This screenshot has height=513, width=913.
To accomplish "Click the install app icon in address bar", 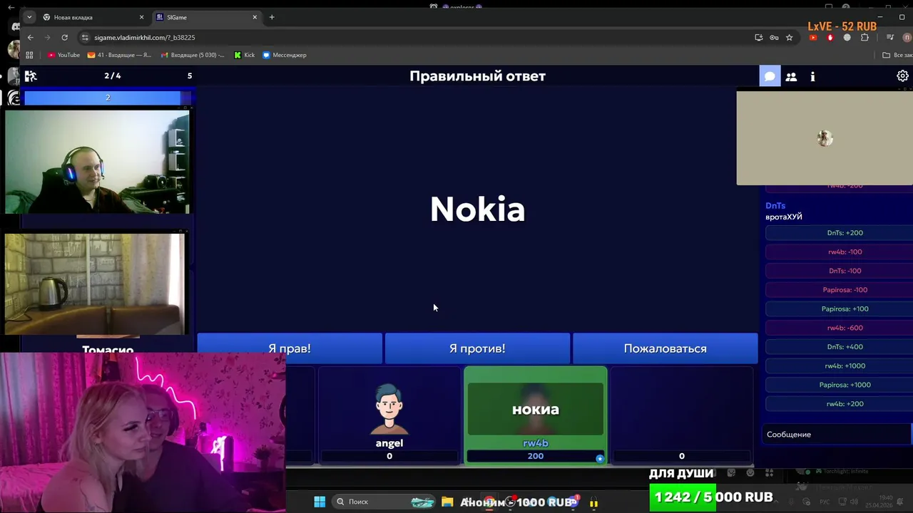I will [x=759, y=37].
